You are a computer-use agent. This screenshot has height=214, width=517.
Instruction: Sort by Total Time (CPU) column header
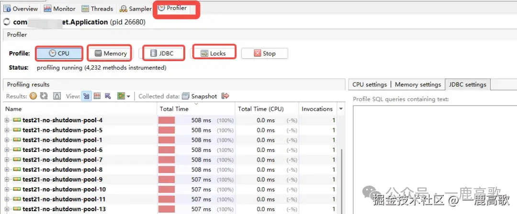(x=267, y=109)
